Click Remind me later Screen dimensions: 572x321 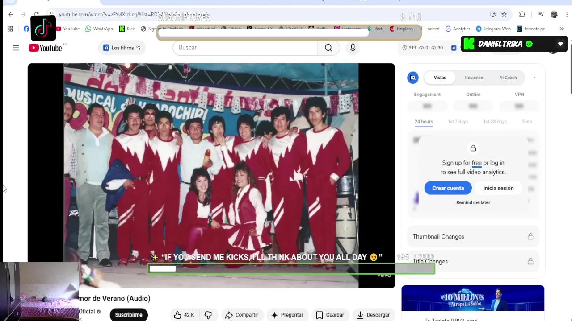pos(473,202)
